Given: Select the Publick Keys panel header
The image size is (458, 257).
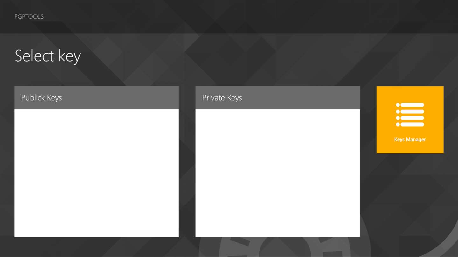Looking at the screenshot, I should (x=96, y=98).
